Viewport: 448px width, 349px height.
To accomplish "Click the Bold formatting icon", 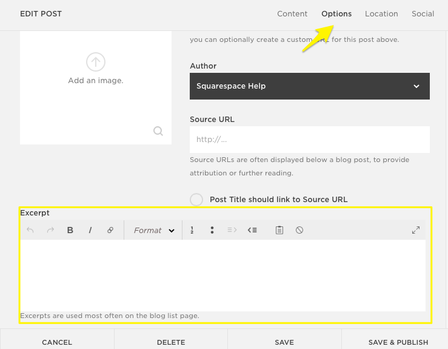I will click(x=70, y=231).
